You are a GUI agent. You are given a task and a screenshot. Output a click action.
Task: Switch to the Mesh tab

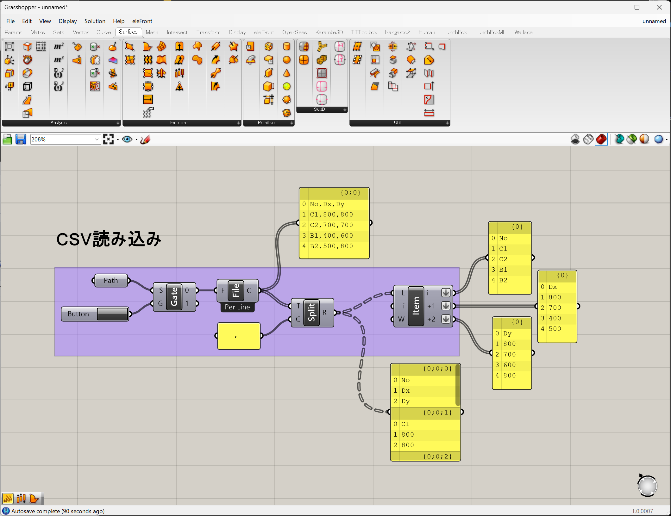tap(152, 32)
